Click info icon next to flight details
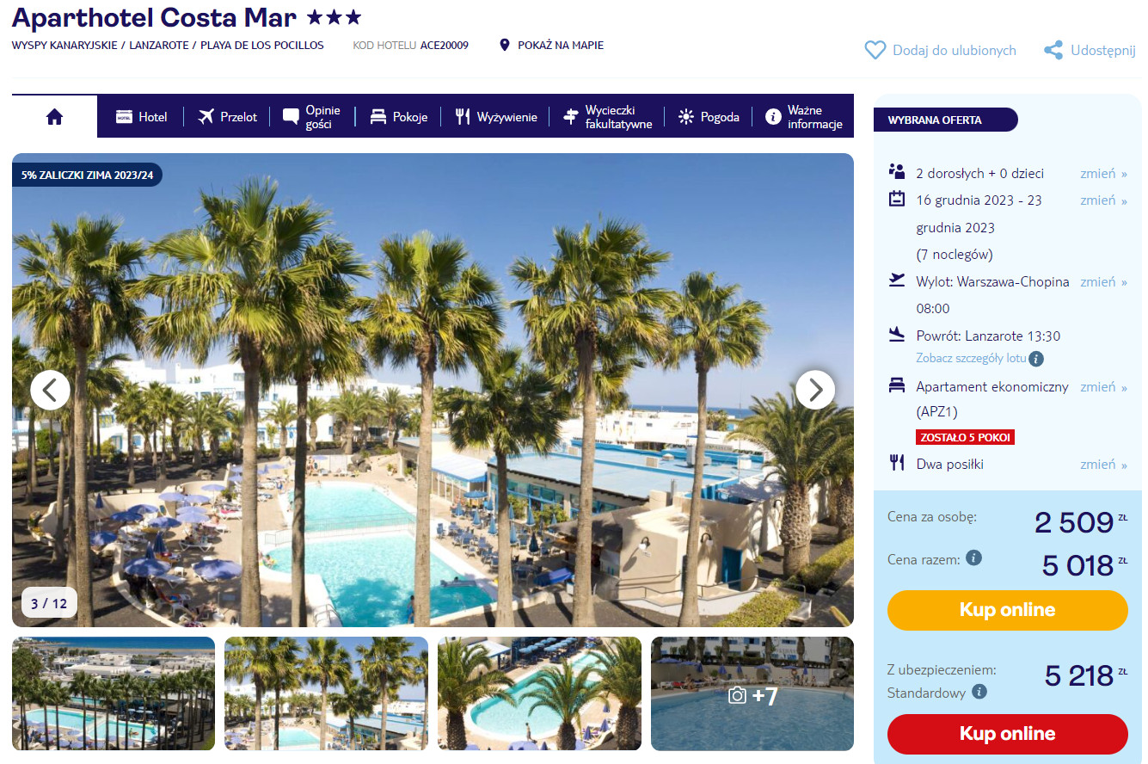Screen dimensions: 1148x764 [1036, 359]
